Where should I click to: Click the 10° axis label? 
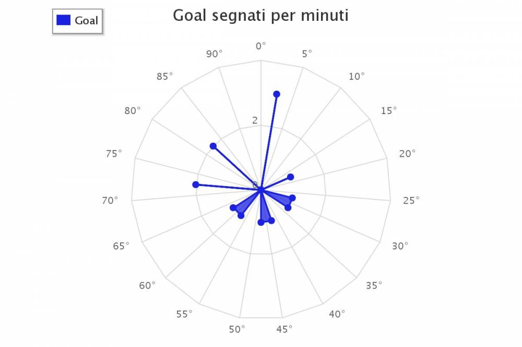pos(357,77)
